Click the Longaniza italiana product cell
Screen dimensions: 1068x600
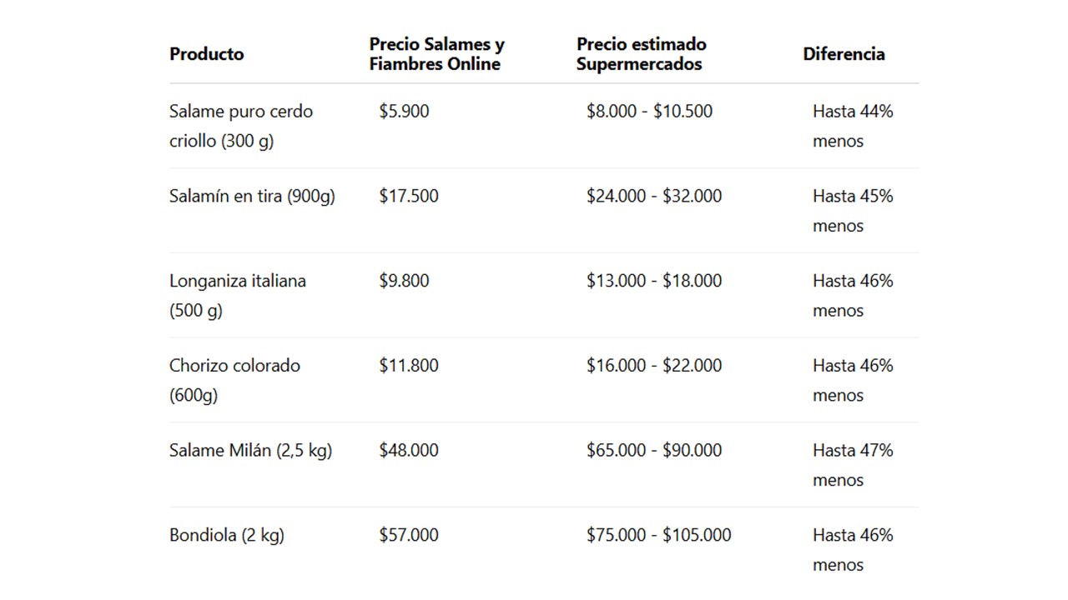click(x=238, y=295)
